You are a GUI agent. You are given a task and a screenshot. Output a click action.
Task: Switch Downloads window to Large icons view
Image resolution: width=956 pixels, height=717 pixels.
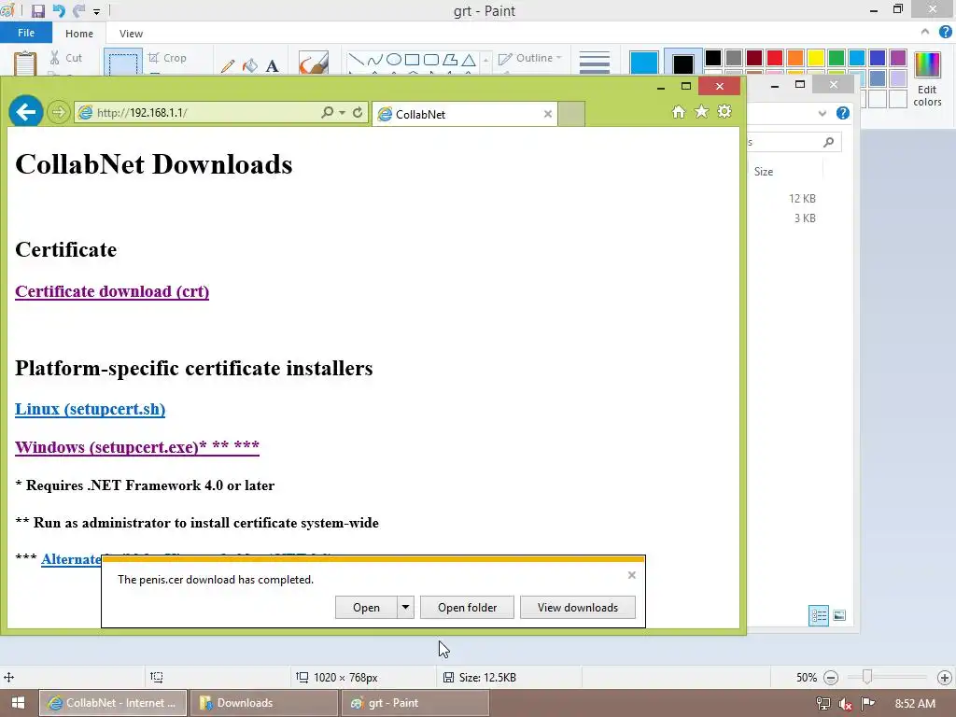click(839, 615)
